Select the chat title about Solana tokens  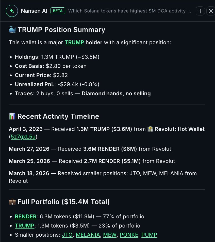(130, 11)
